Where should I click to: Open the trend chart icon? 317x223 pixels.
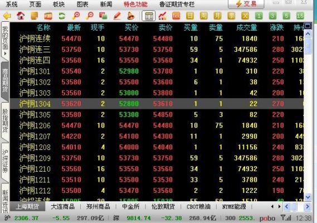[x=162, y=16]
